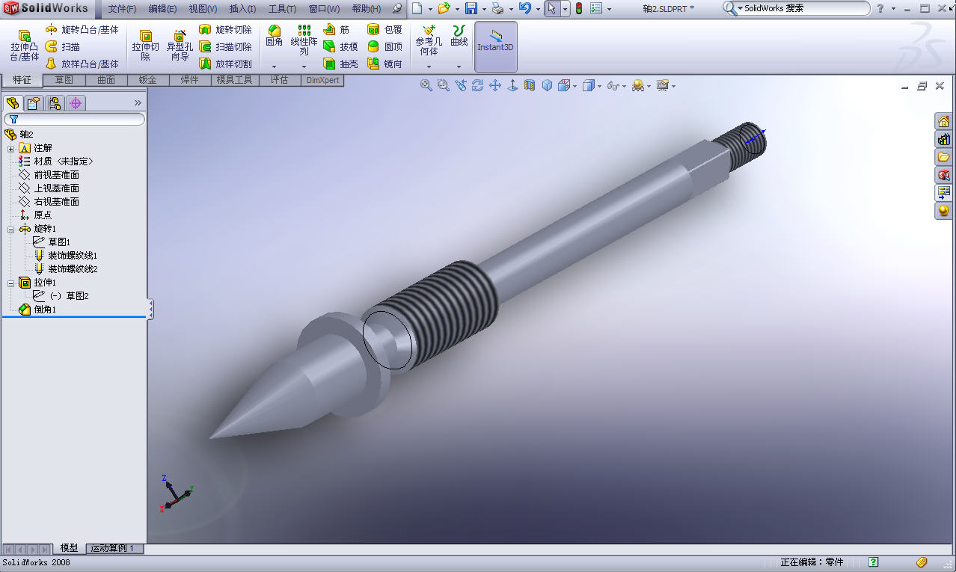Open the 文件(F) menu
Screen dimensions: 956x572
click(123, 9)
